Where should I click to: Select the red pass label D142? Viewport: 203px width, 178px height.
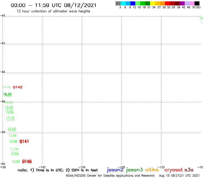(18, 87)
